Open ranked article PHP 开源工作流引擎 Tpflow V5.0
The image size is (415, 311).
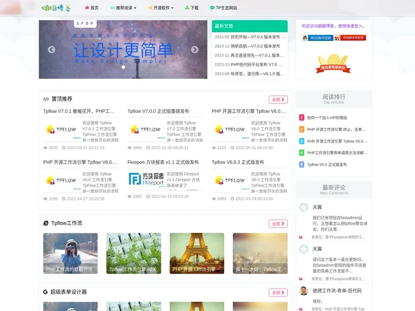[x=337, y=141]
